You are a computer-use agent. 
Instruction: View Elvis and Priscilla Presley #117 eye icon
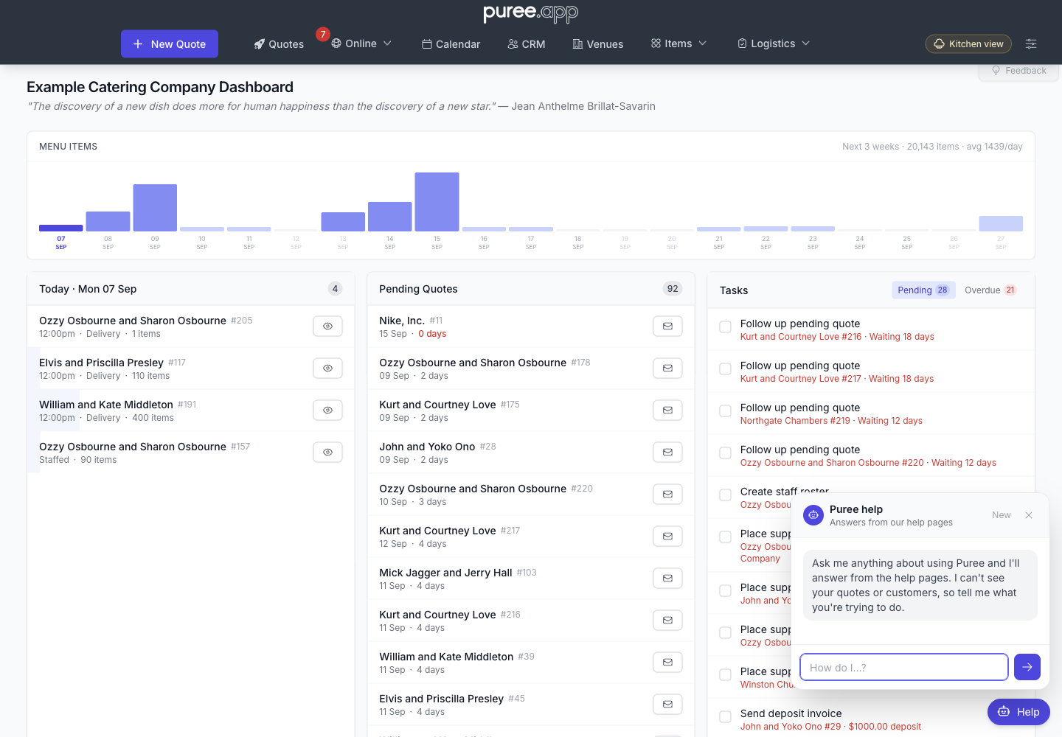click(328, 368)
